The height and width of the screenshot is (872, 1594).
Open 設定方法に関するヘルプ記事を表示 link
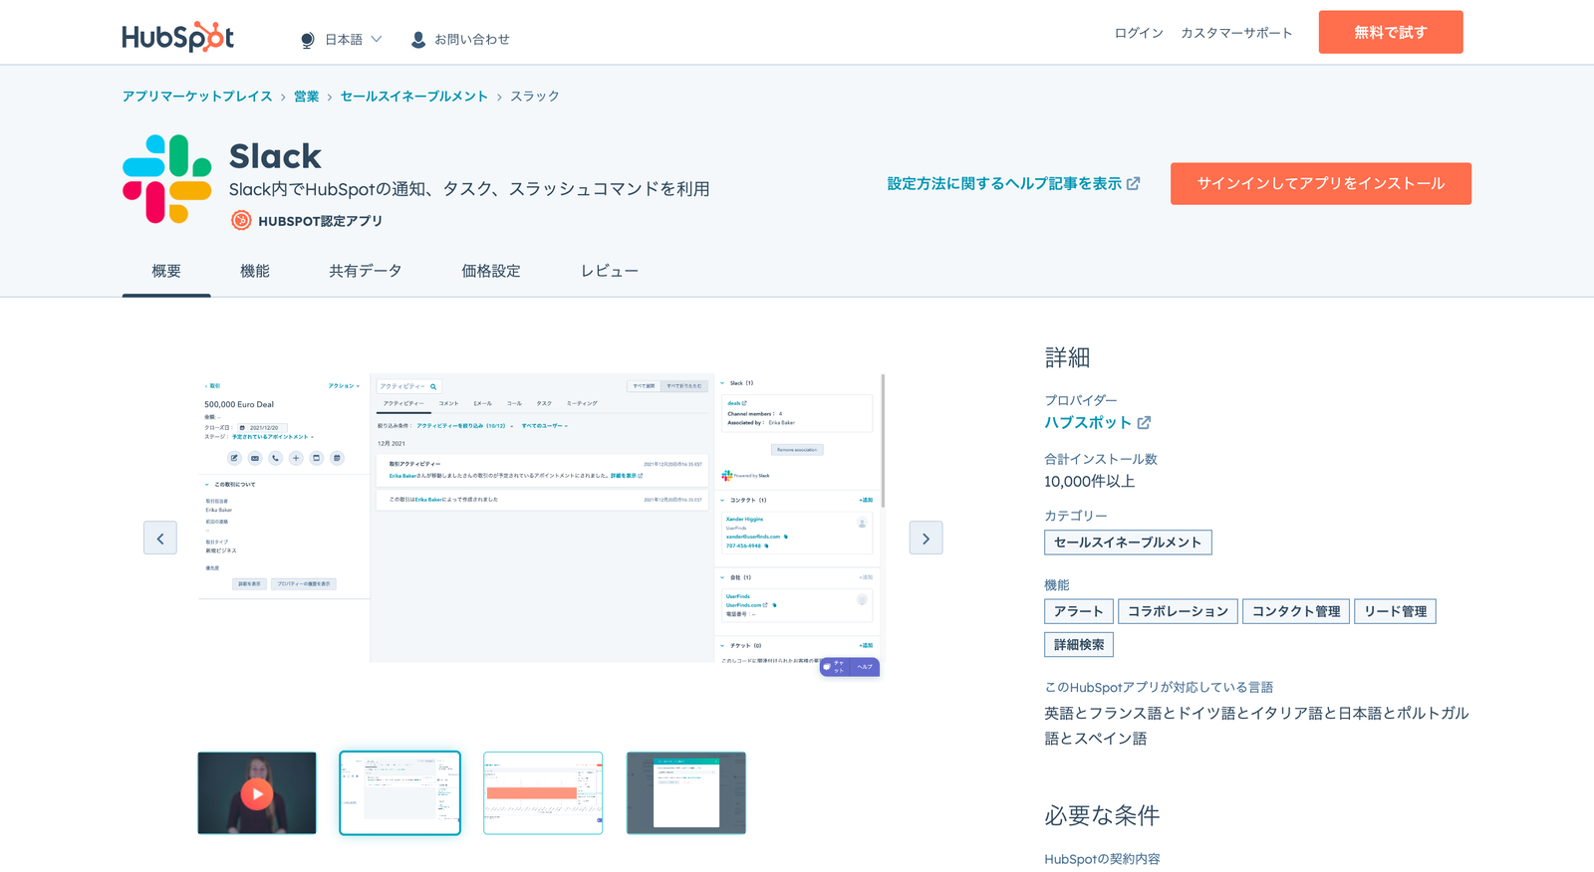[1004, 184]
